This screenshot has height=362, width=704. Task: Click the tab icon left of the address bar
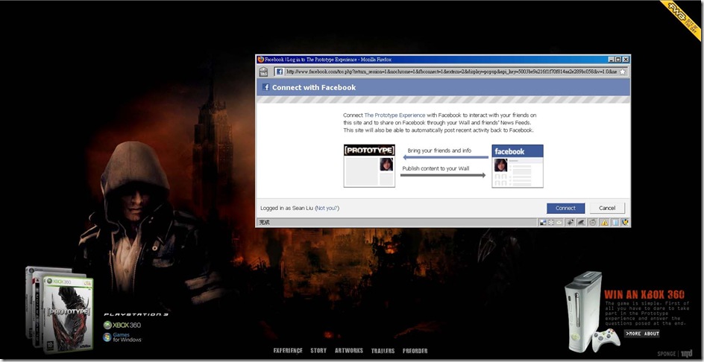[x=263, y=72]
